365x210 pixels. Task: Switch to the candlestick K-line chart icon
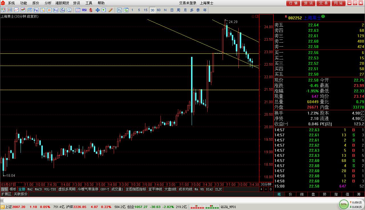23,10
